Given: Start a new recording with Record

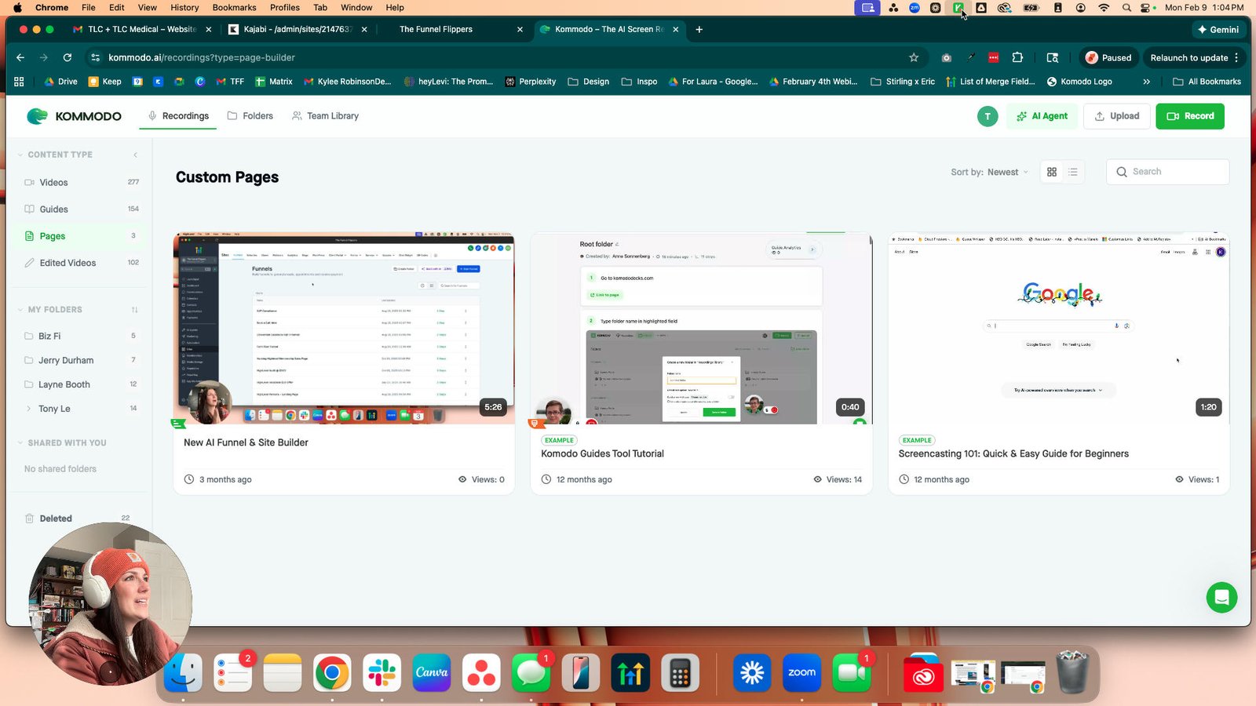Looking at the screenshot, I should pos(1190,116).
